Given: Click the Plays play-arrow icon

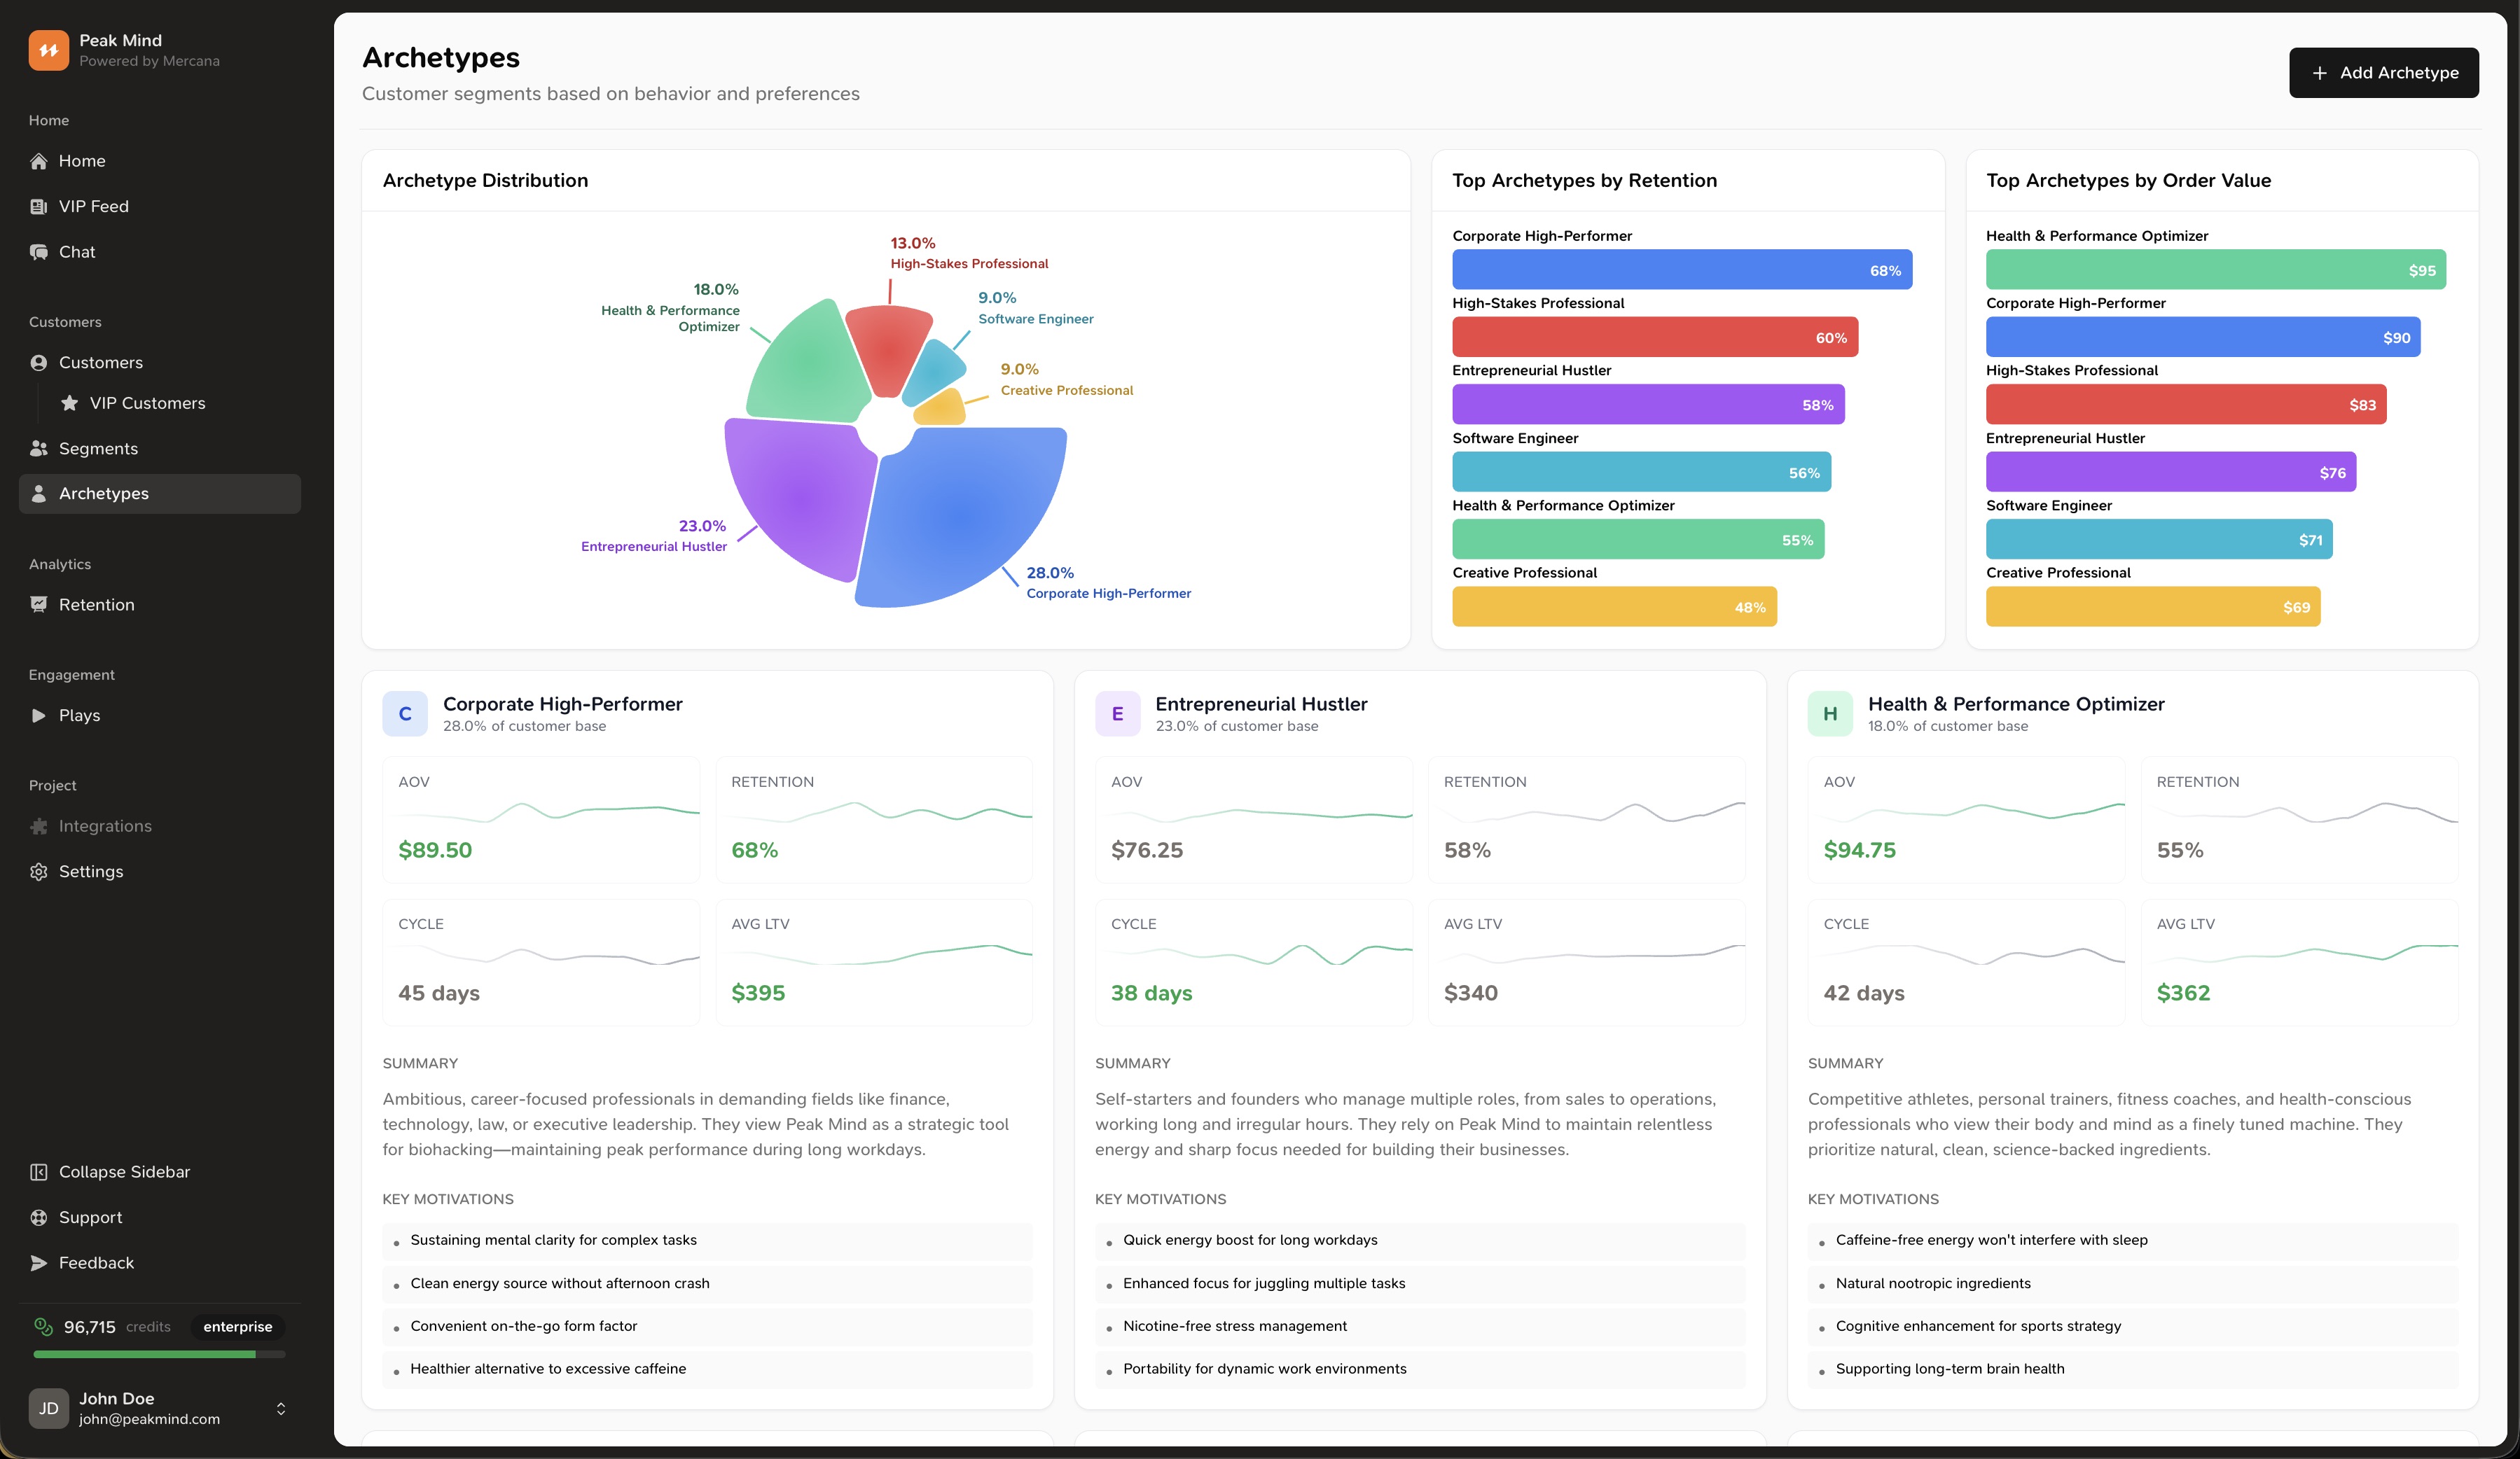Looking at the screenshot, I should (39, 715).
